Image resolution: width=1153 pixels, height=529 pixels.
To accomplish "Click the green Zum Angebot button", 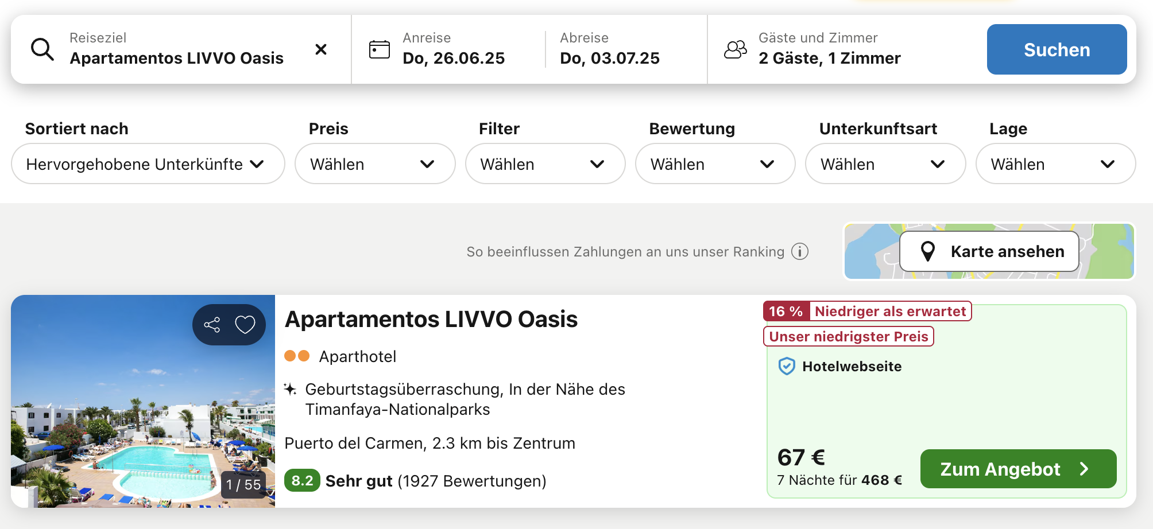I will pyautogui.click(x=1018, y=469).
